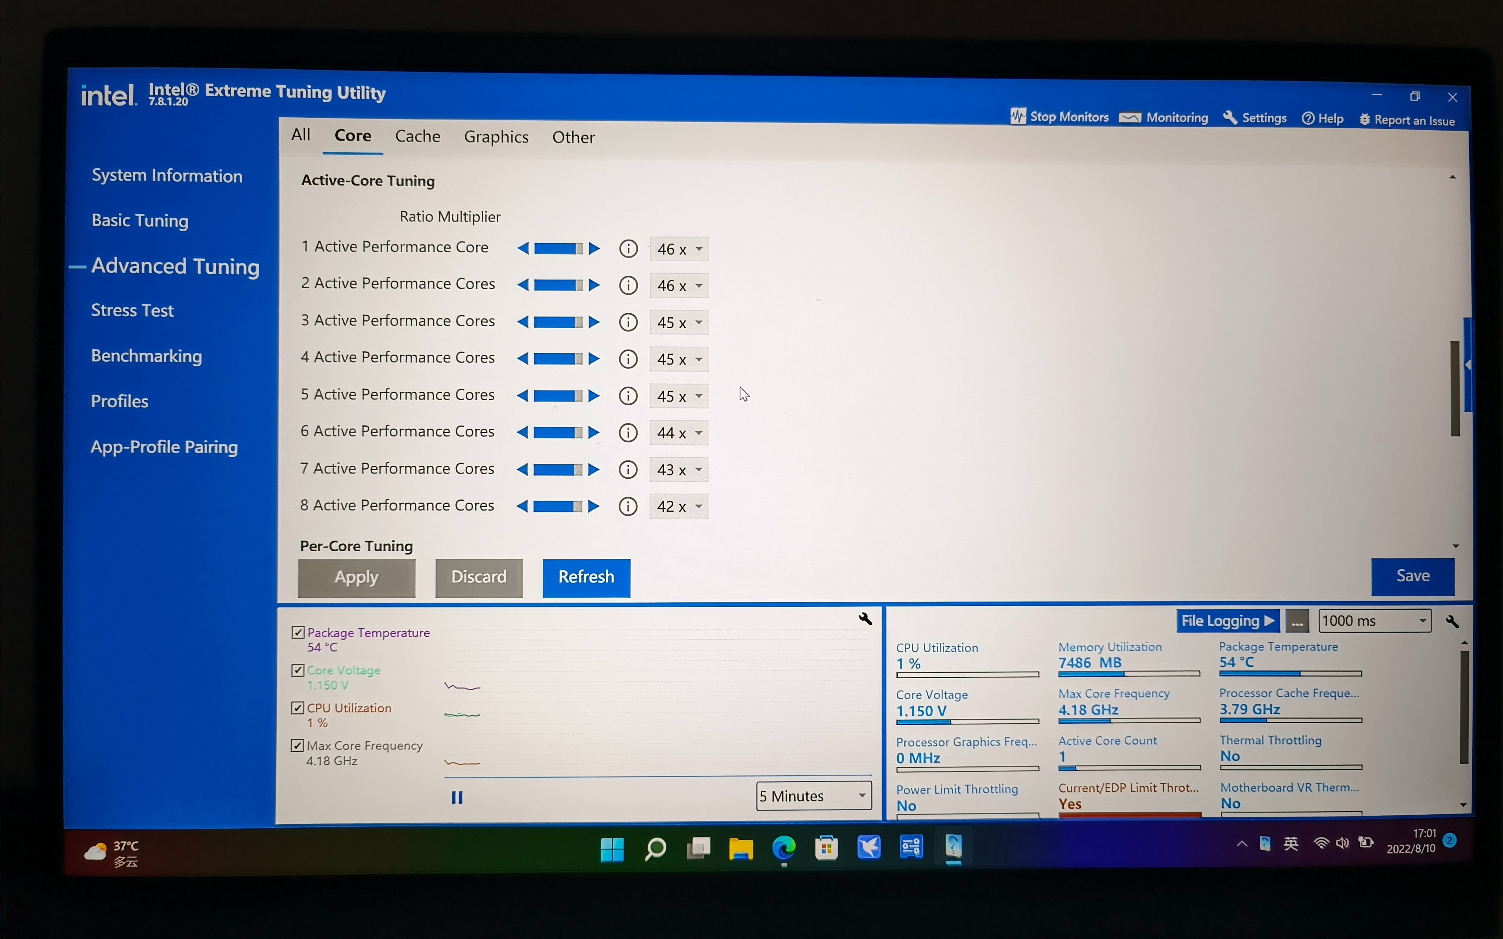Open 45 x dropdown for 4 Active Cores
This screenshot has width=1503, height=939.
[x=679, y=359]
